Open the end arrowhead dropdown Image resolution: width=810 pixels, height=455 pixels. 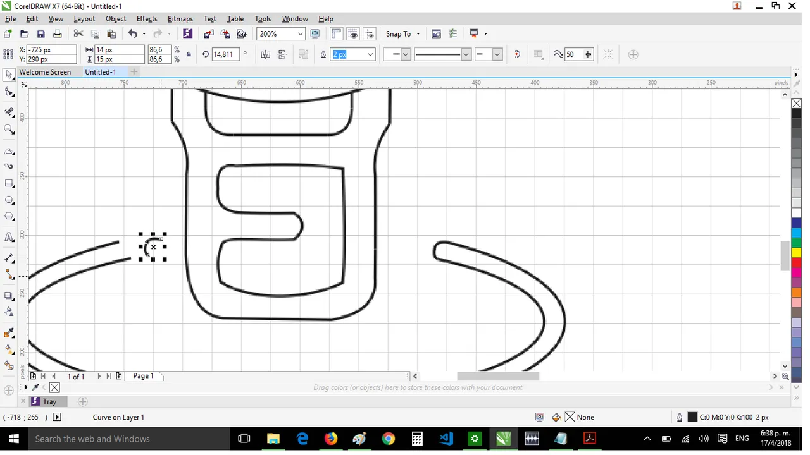[x=497, y=55]
